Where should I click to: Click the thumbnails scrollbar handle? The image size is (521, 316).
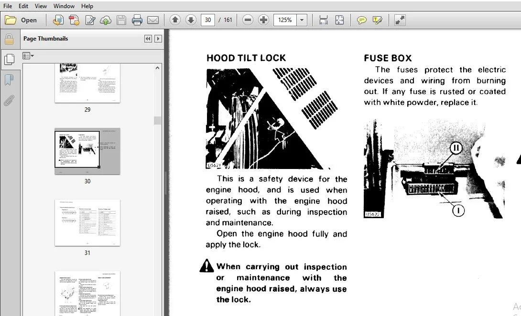pyautogui.click(x=158, y=120)
